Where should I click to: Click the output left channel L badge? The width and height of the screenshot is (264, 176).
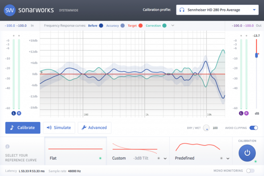(x=241, y=113)
